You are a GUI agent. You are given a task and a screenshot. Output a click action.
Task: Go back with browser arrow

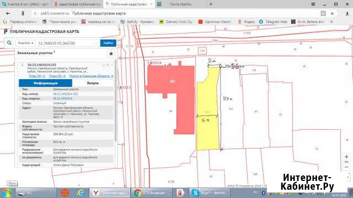(8, 13)
